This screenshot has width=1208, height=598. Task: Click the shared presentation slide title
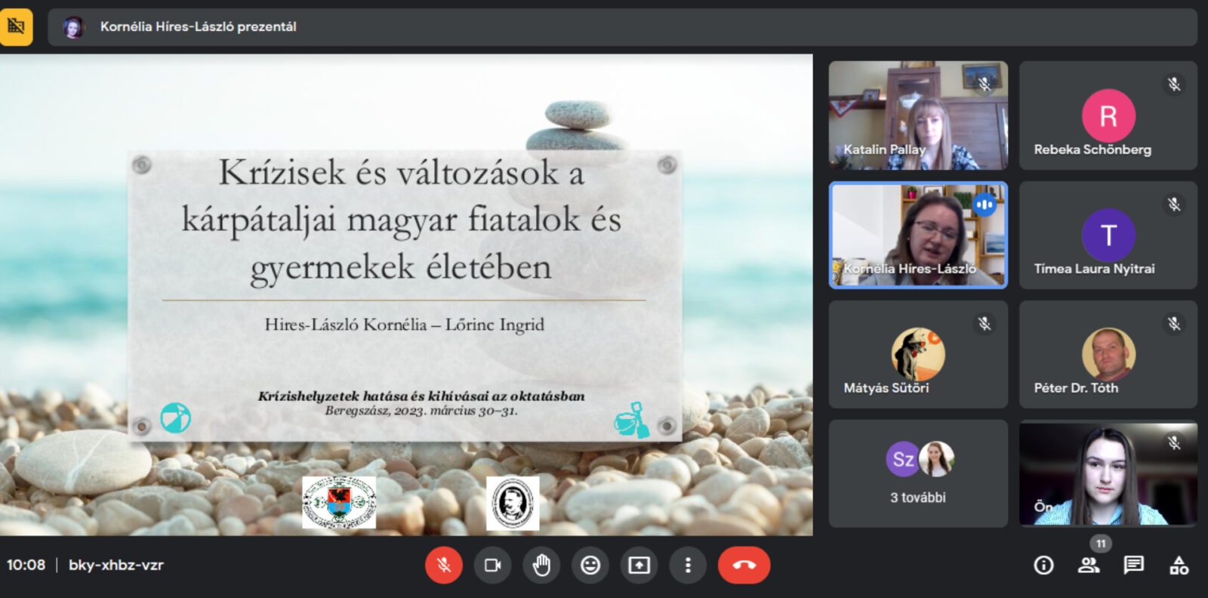401,220
